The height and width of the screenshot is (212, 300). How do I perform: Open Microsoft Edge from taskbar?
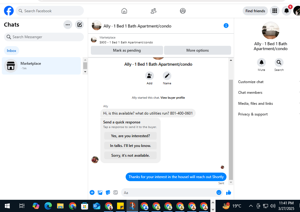tap(48, 206)
